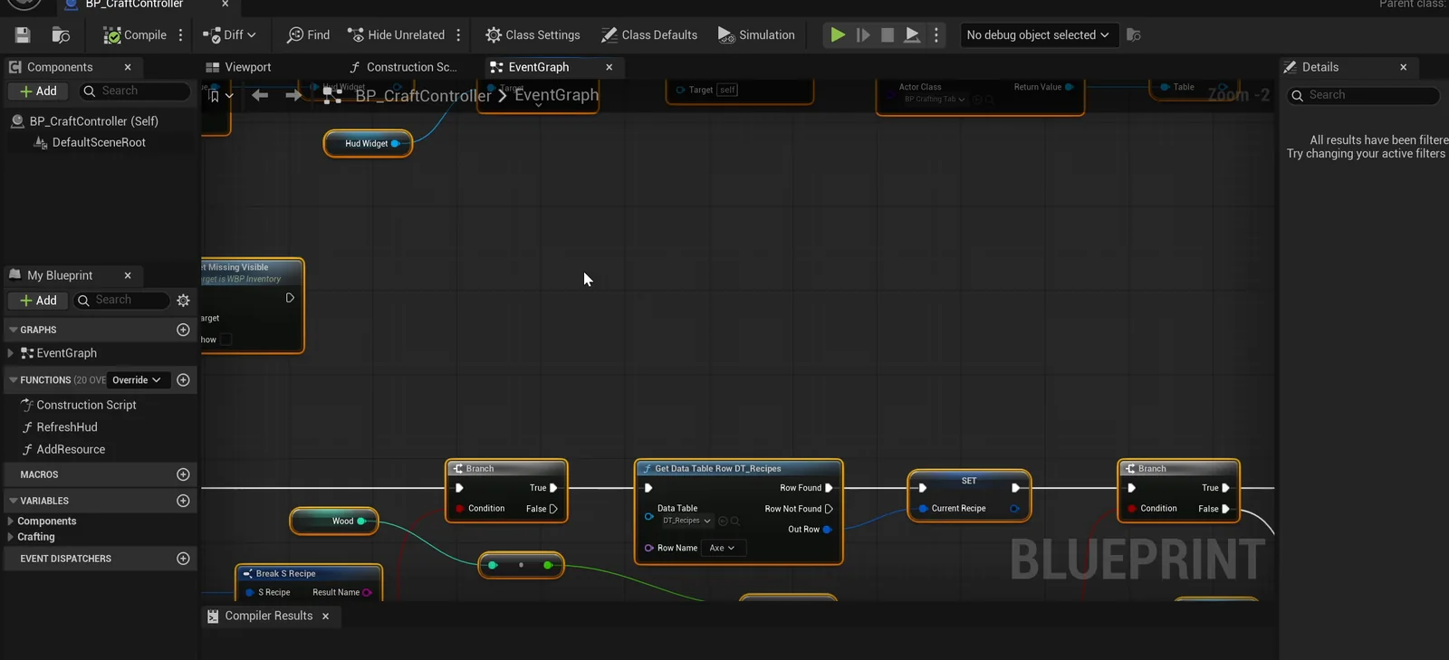Open My Blueprint view options gear
This screenshot has width=1449, height=660.
tap(183, 301)
